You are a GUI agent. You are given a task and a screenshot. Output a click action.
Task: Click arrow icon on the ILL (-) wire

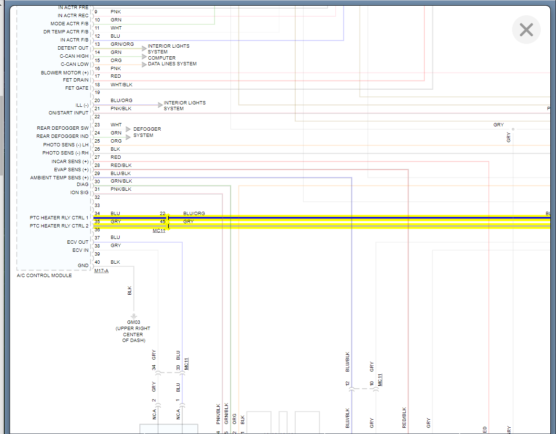click(161, 105)
